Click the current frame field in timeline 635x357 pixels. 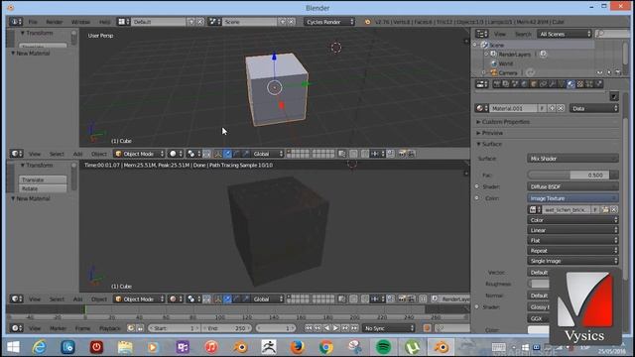tap(276, 328)
